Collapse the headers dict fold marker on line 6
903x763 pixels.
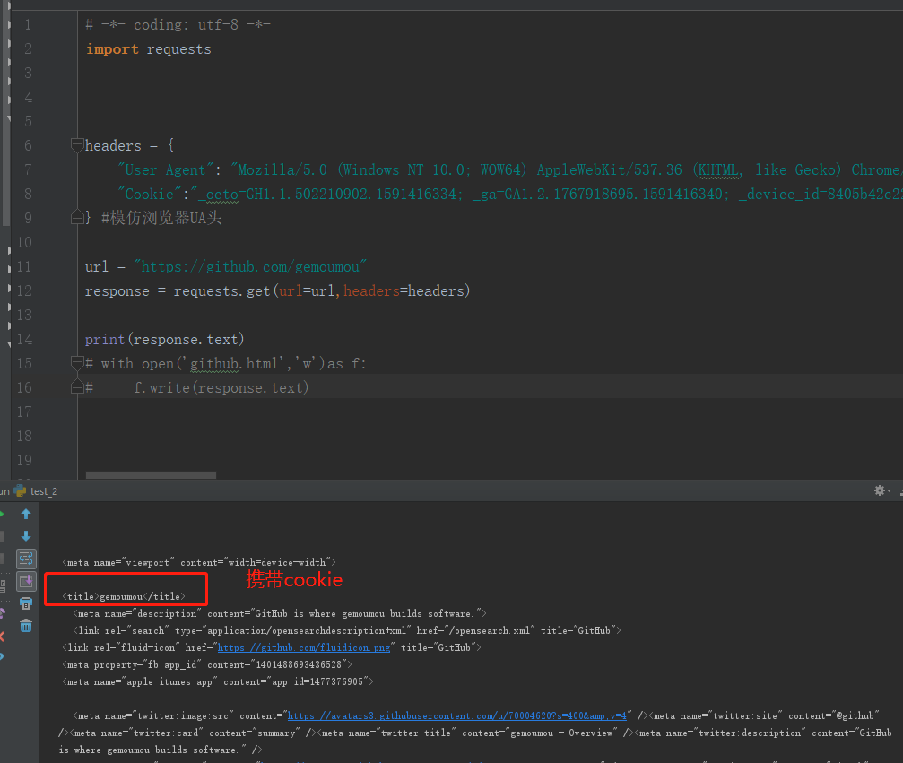(76, 145)
